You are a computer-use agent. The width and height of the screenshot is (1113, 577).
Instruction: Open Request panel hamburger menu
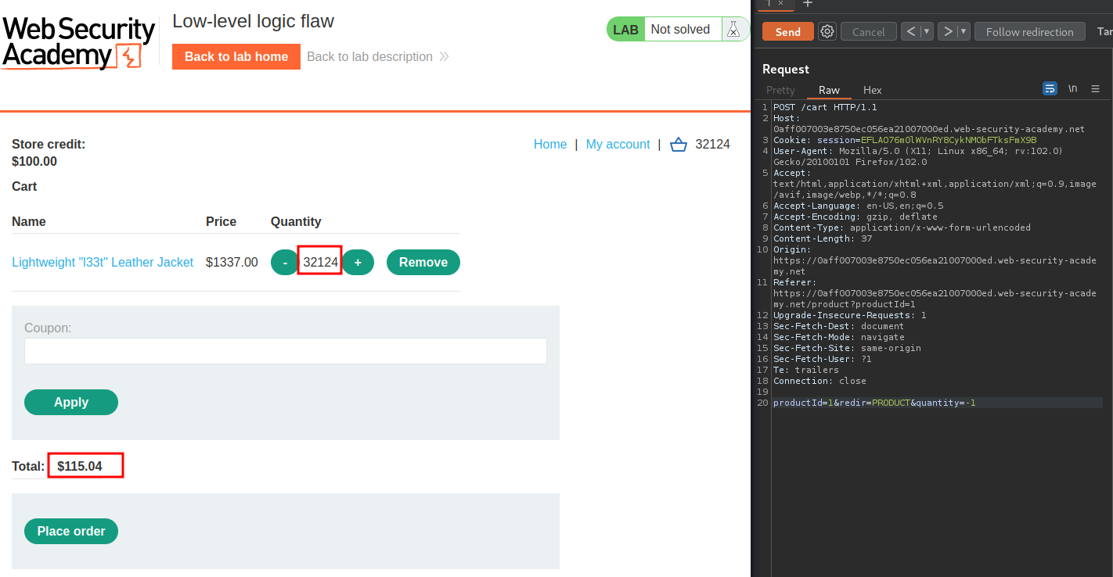(1095, 88)
